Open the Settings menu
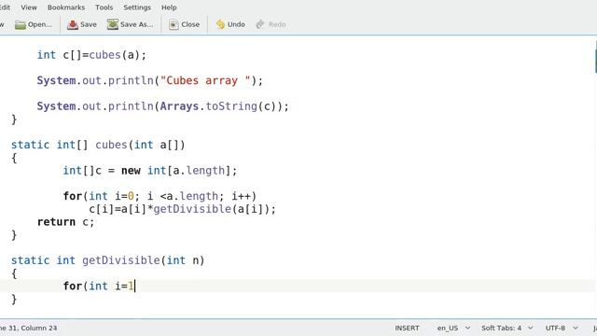The image size is (597, 336). tap(137, 7)
